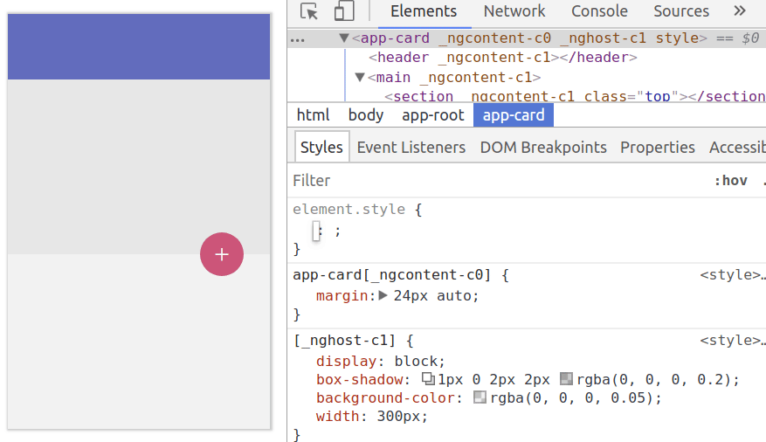766x442 pixels.
Task: Open the Properties sidebar tab
Action: click(658, 147)
